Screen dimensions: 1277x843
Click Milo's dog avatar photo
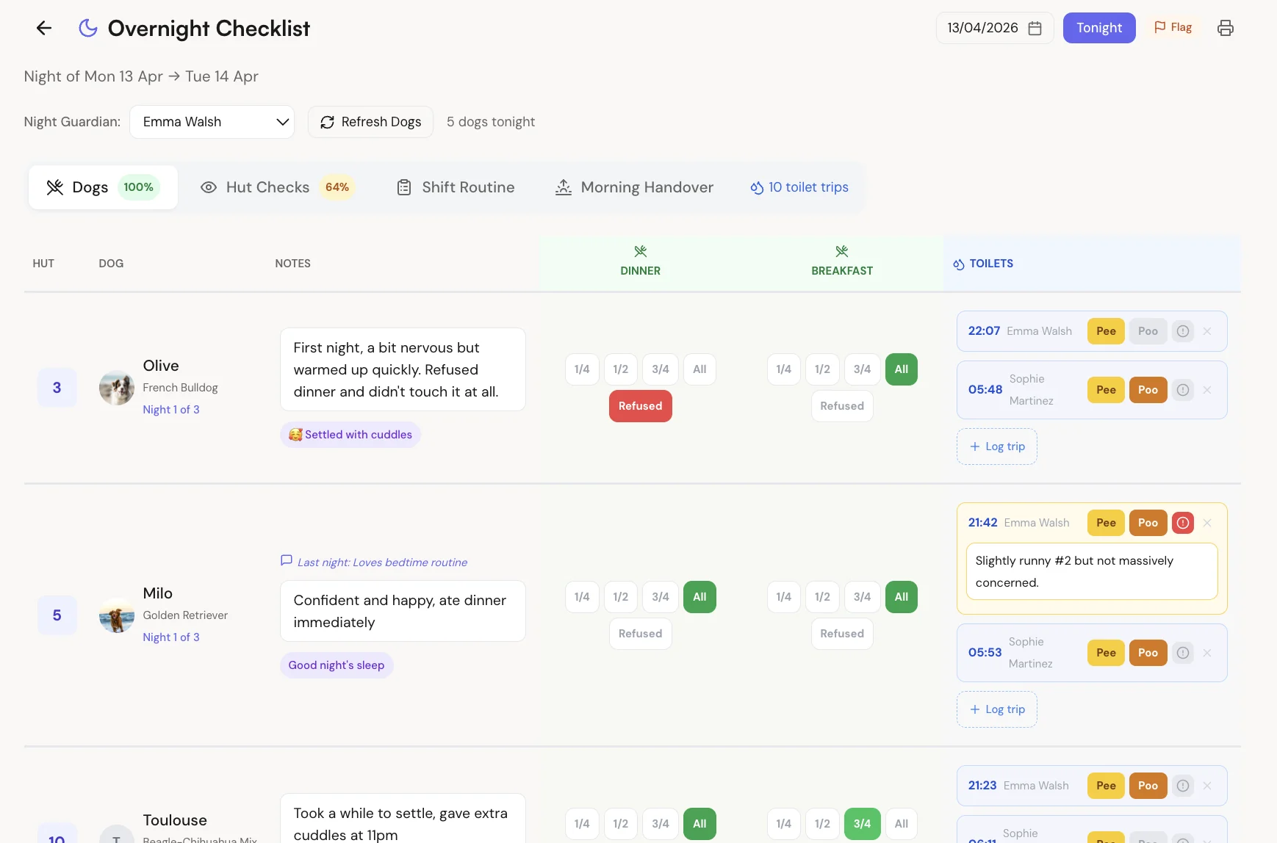[117, 615]
